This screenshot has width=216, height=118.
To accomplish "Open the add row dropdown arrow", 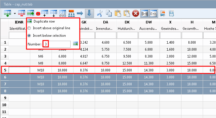I will (x=15, y=14).
